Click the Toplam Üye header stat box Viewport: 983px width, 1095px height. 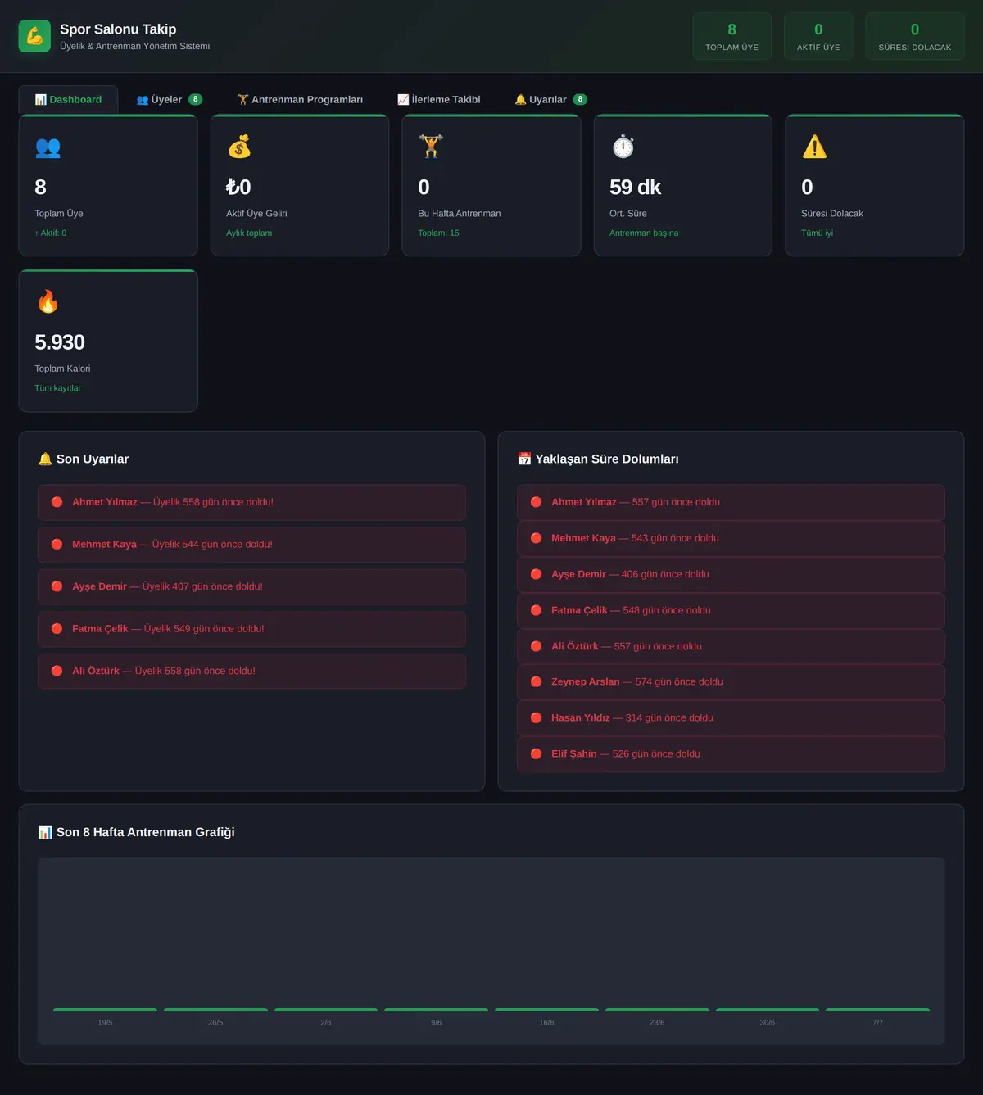point(732,36)
